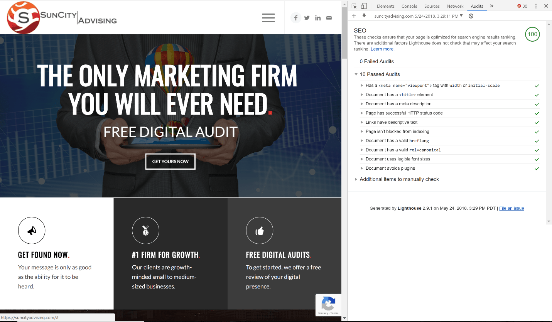Click the plus icon for new audit

[x=354, y=16]
